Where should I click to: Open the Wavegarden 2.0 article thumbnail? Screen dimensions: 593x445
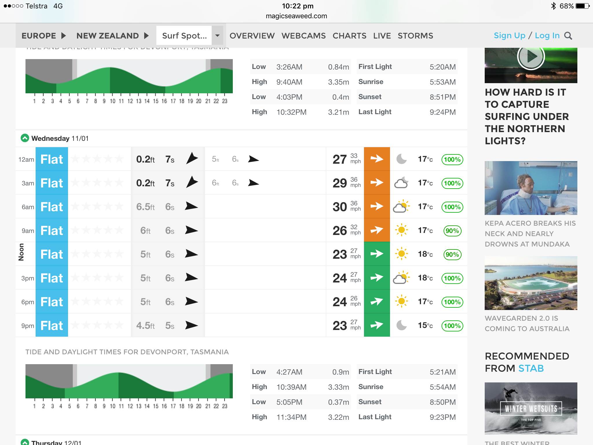[531, 283]
